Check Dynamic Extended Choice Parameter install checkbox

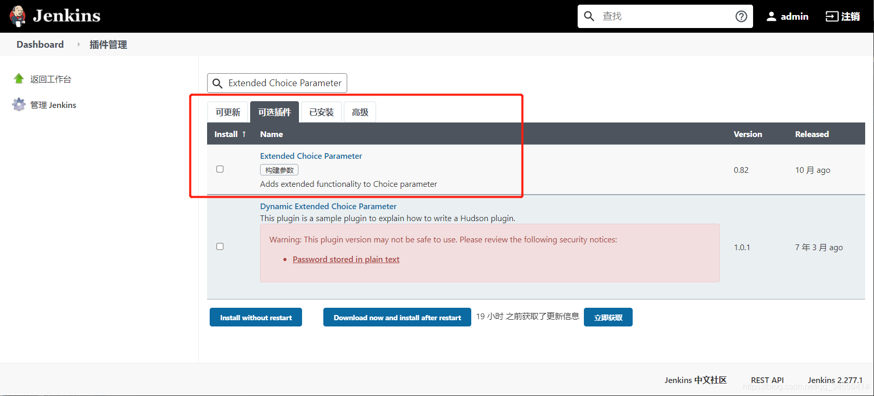pyautogui.click(x=220, y=247)
